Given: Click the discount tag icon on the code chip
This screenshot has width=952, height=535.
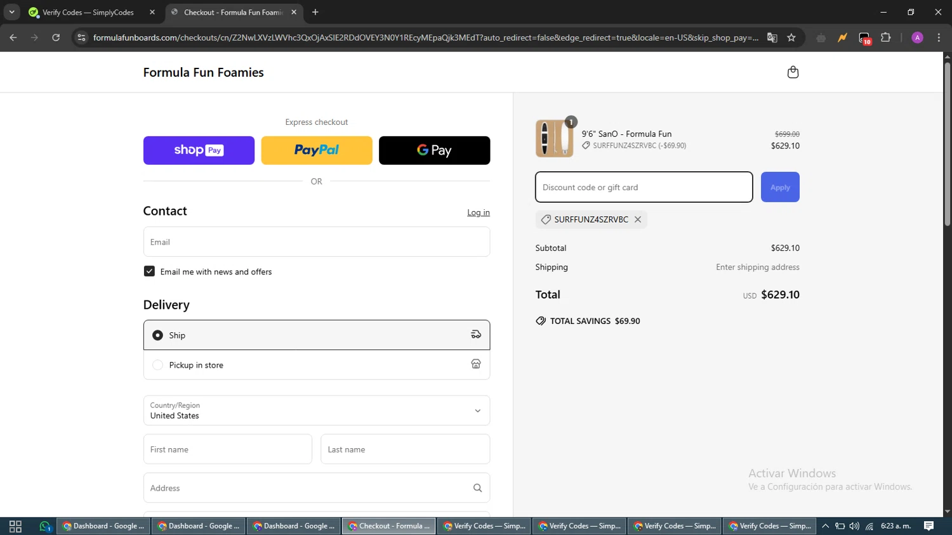Looking at the screenshot, I should tap(546, 219).
